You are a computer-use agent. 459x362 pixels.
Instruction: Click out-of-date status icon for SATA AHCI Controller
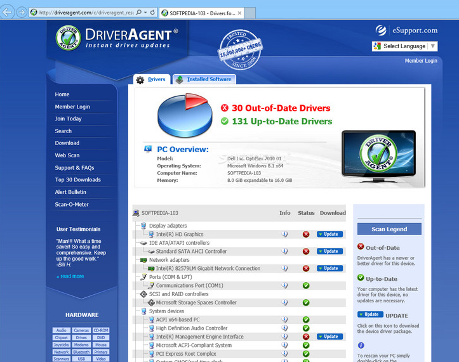pos(306,251)
